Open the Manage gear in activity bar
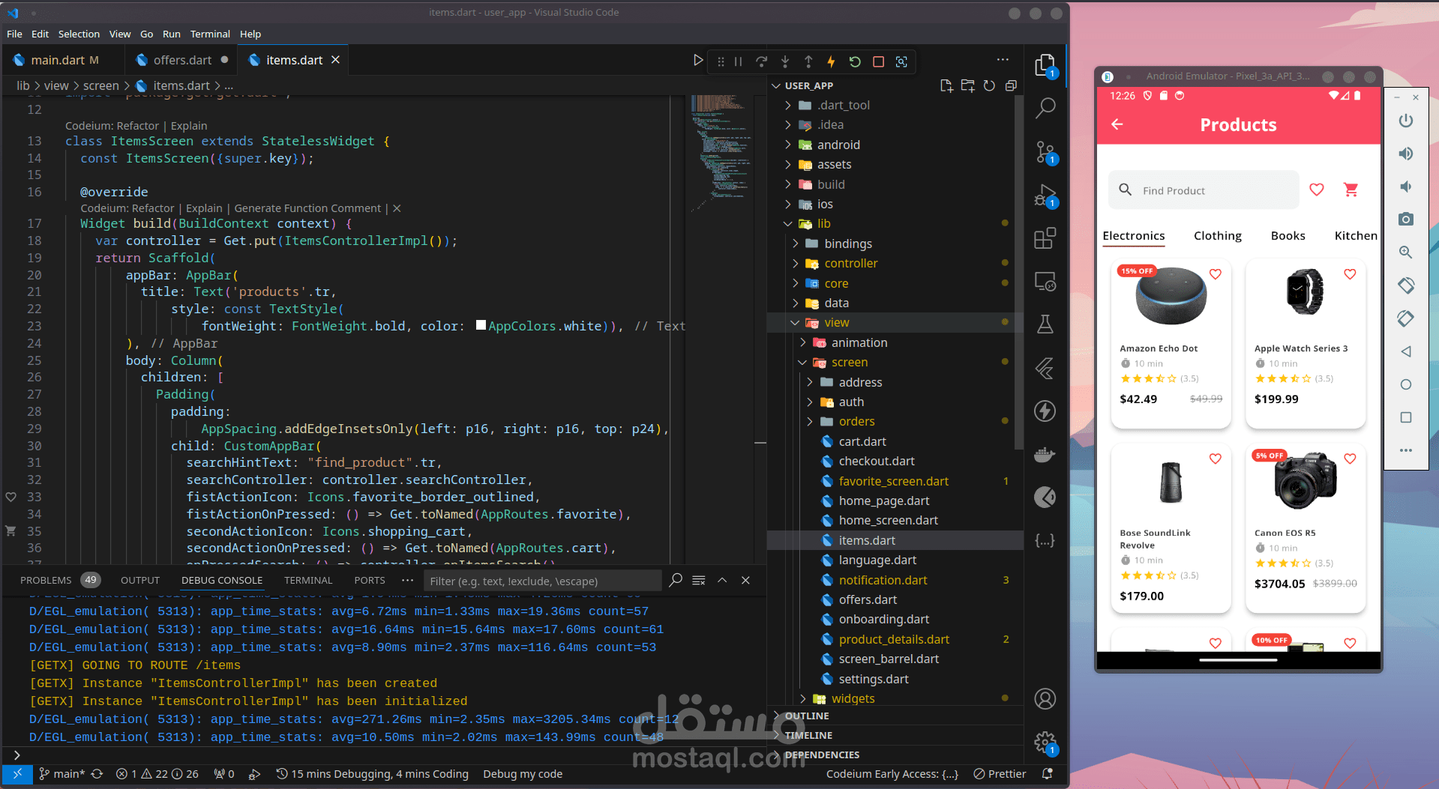This screenshot has width=1439, height=789. (x=1045, y=743)
